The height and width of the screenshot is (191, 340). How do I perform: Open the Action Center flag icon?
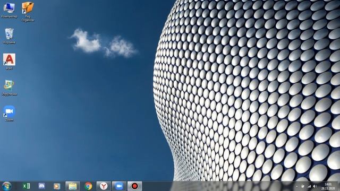click(x=303, y=186)
